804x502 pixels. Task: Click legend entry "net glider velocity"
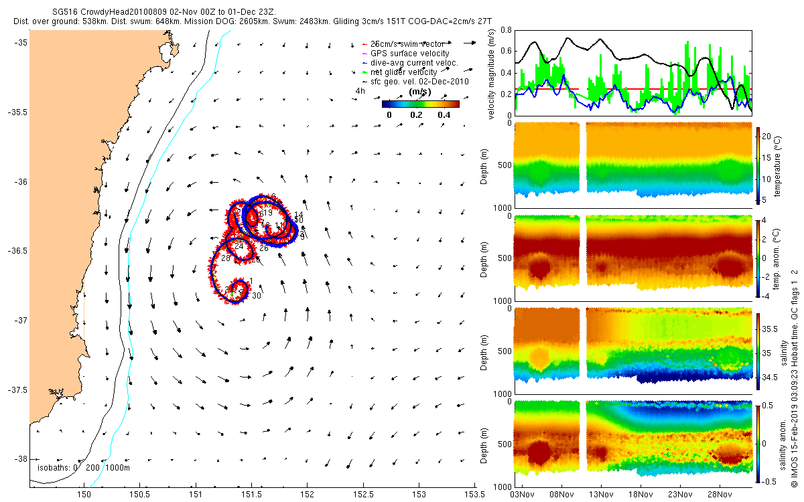tap(404, 72)
